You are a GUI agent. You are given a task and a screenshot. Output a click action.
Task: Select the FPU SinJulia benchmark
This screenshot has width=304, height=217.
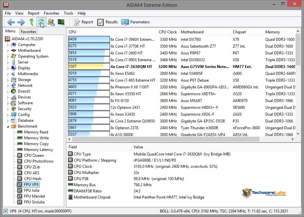coord(34,202)
